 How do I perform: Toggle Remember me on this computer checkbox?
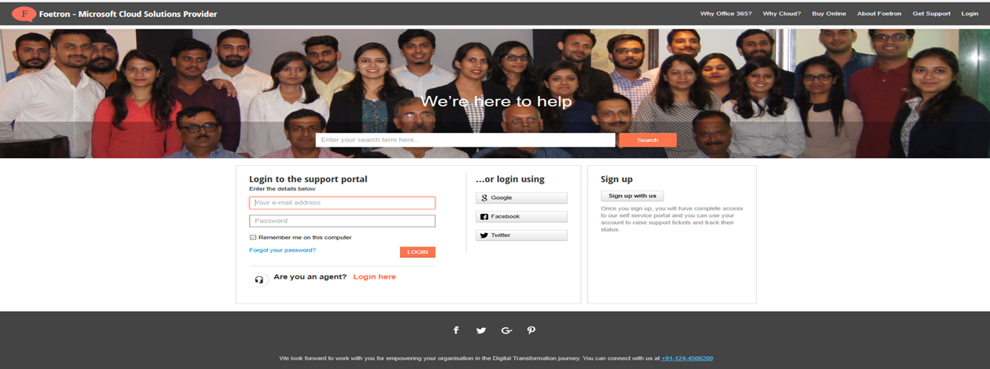point(253,238)
